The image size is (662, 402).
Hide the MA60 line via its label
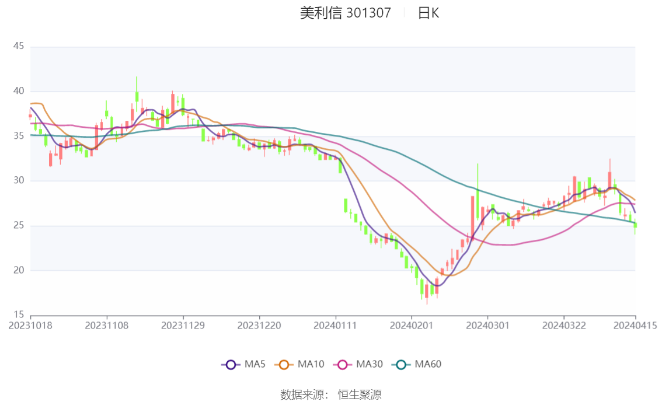pyautogui.click(x=428, y=364)
